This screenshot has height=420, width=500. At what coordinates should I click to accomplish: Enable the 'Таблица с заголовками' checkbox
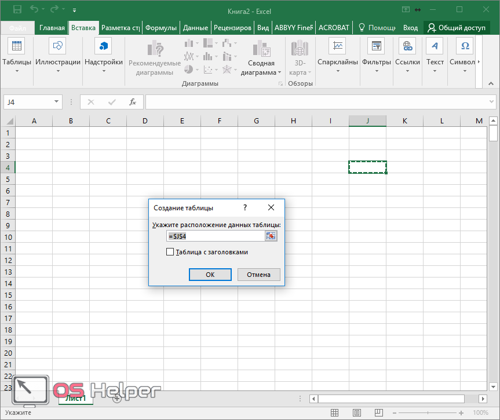pos(170,252)
